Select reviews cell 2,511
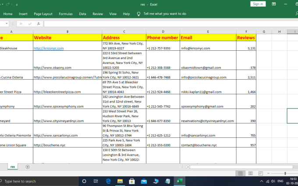Image resolution: width=298 pixels, height=186 pixels. 246,75
